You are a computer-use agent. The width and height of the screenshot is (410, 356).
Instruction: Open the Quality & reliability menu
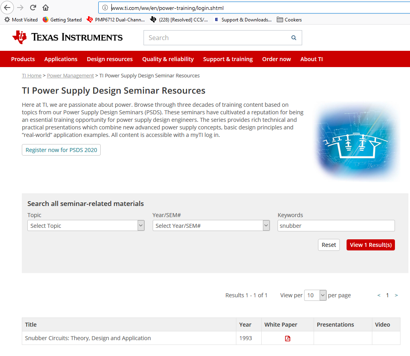tap(168, 59)
